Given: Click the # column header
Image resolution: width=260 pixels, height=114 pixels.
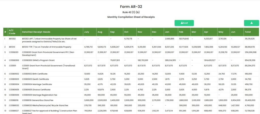Looking at the screenshot, I should tap(6, 32).
